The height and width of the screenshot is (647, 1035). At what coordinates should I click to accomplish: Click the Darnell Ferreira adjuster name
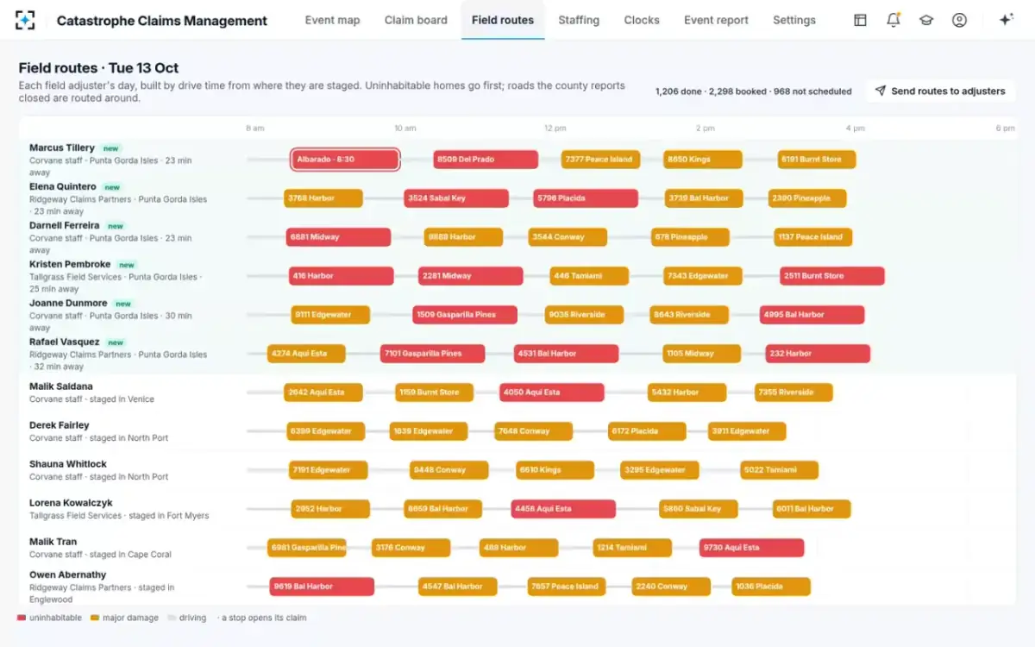65,225
